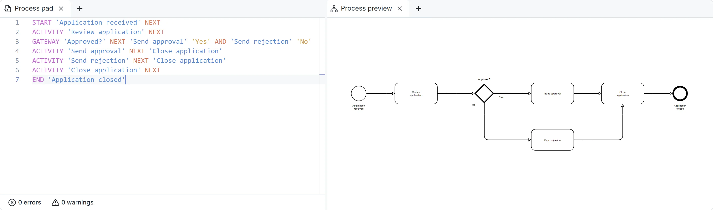Viewport: 713px width, 210px height.
Task: Select the Send rejection activity box
Action: (x=552, y=140)
